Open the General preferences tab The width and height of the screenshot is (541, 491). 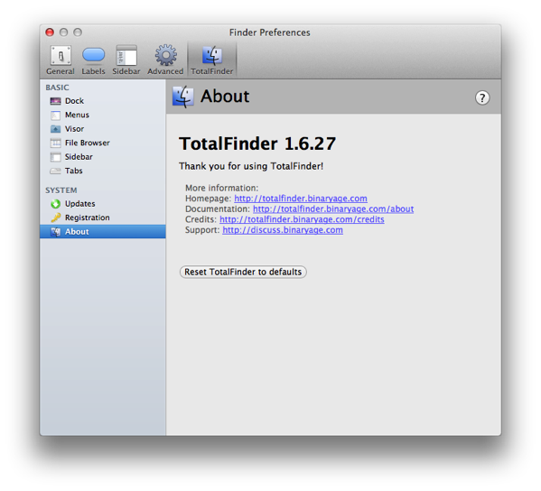[x=61, y=60]
